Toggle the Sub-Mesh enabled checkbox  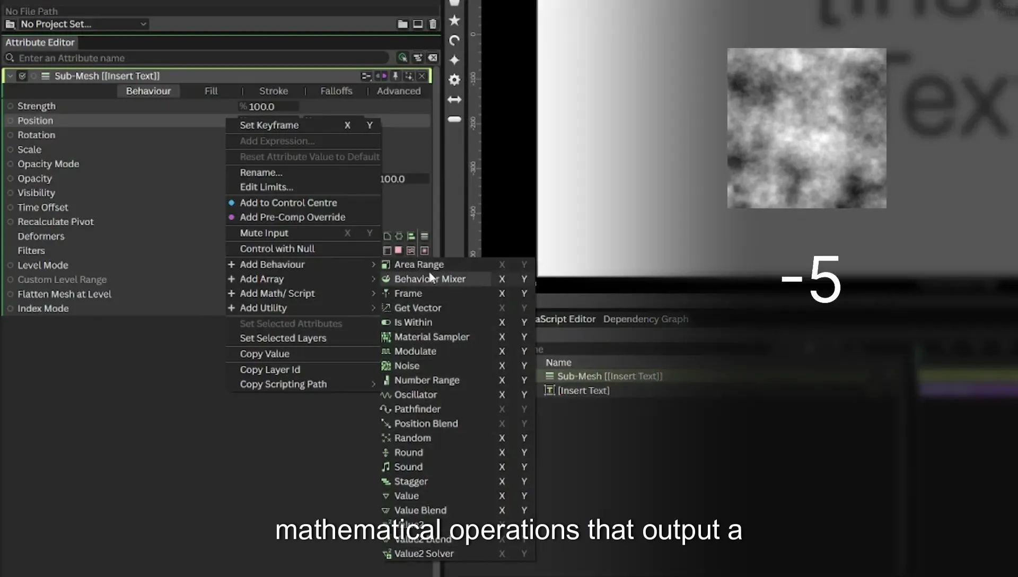22,76
